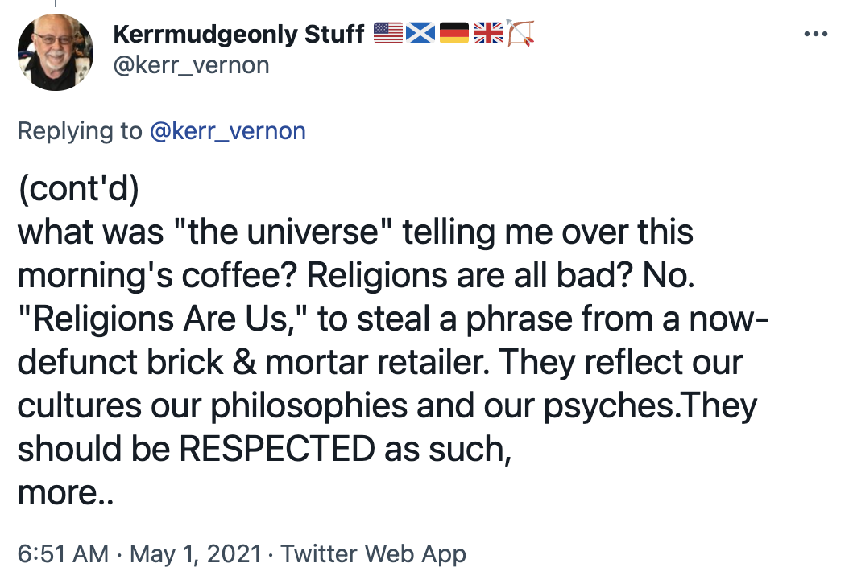Click the phrase "Religions Are Us,"
Viewport: 849px width, 584px height.
pyautogui.click(x=163, y=319)
